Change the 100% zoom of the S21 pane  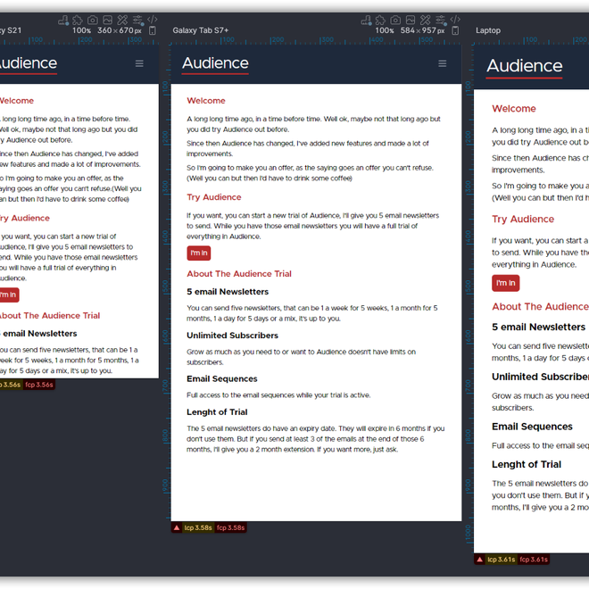click(81, 31)
